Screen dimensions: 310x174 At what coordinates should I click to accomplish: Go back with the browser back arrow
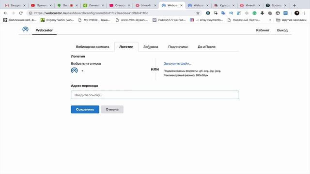[x=5, y=13]
